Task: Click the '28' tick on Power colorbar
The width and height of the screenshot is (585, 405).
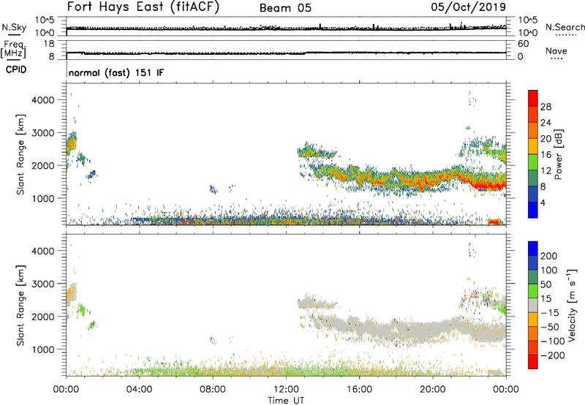Action: coord(546,107)
